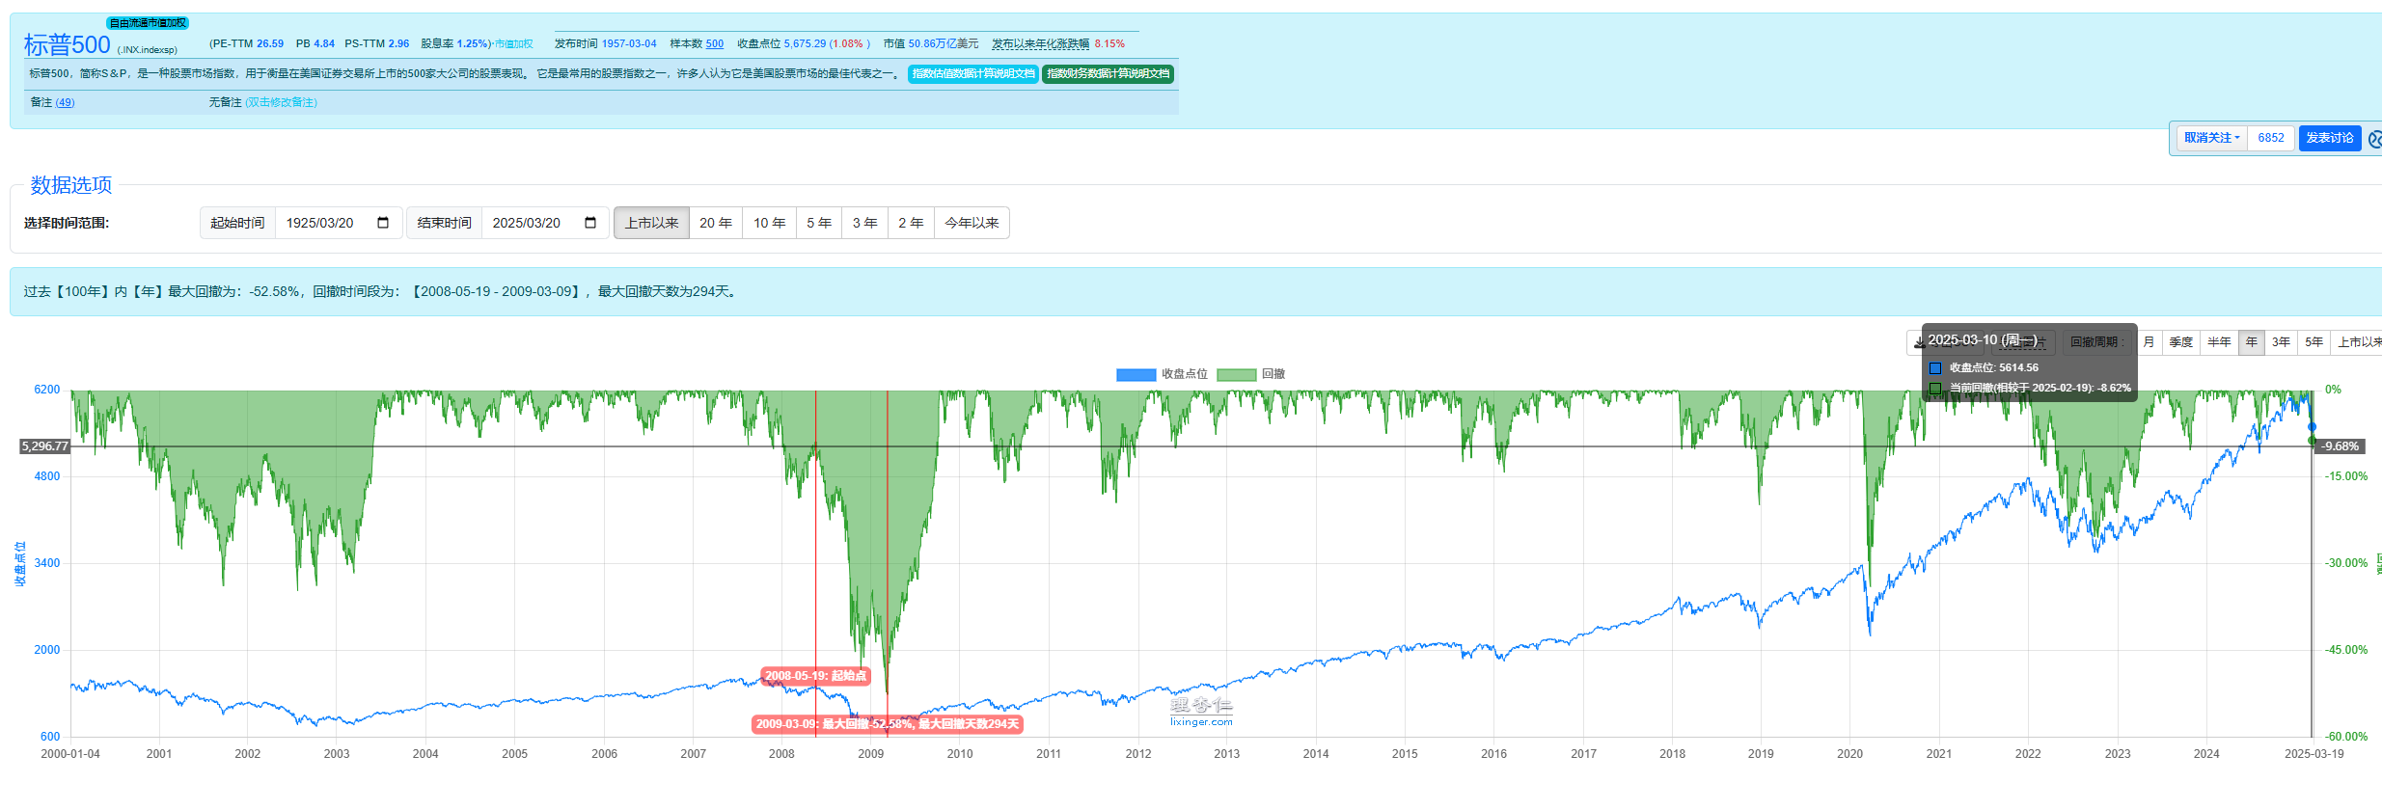Click the -9.68% crosshair drawdown label
2382x810 pixels.
(2340, 446)
